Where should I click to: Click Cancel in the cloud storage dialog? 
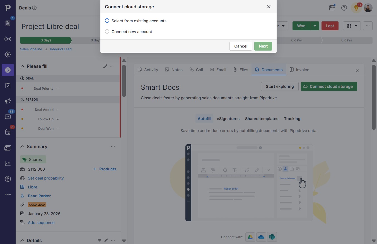[x=241, y=46]
